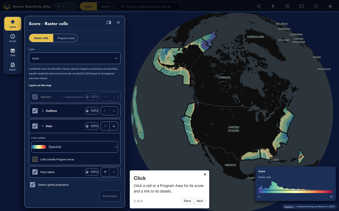
Task: Collapse the panel with double chevron icon
Action: click(x=118, y=22)
